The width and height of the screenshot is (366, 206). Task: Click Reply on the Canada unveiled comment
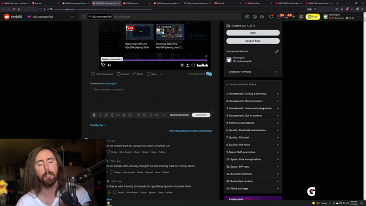click(114, 152)
